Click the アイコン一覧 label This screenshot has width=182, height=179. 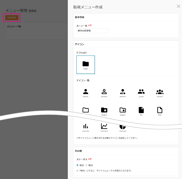[83, 80]
